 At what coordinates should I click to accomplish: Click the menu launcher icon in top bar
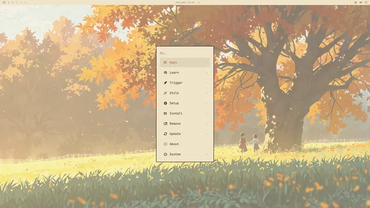[4, 2]
